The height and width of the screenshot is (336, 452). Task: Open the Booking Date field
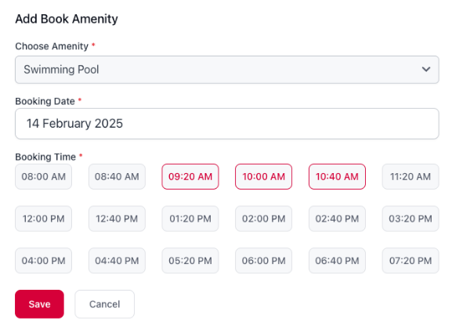(x=227, y=124)
